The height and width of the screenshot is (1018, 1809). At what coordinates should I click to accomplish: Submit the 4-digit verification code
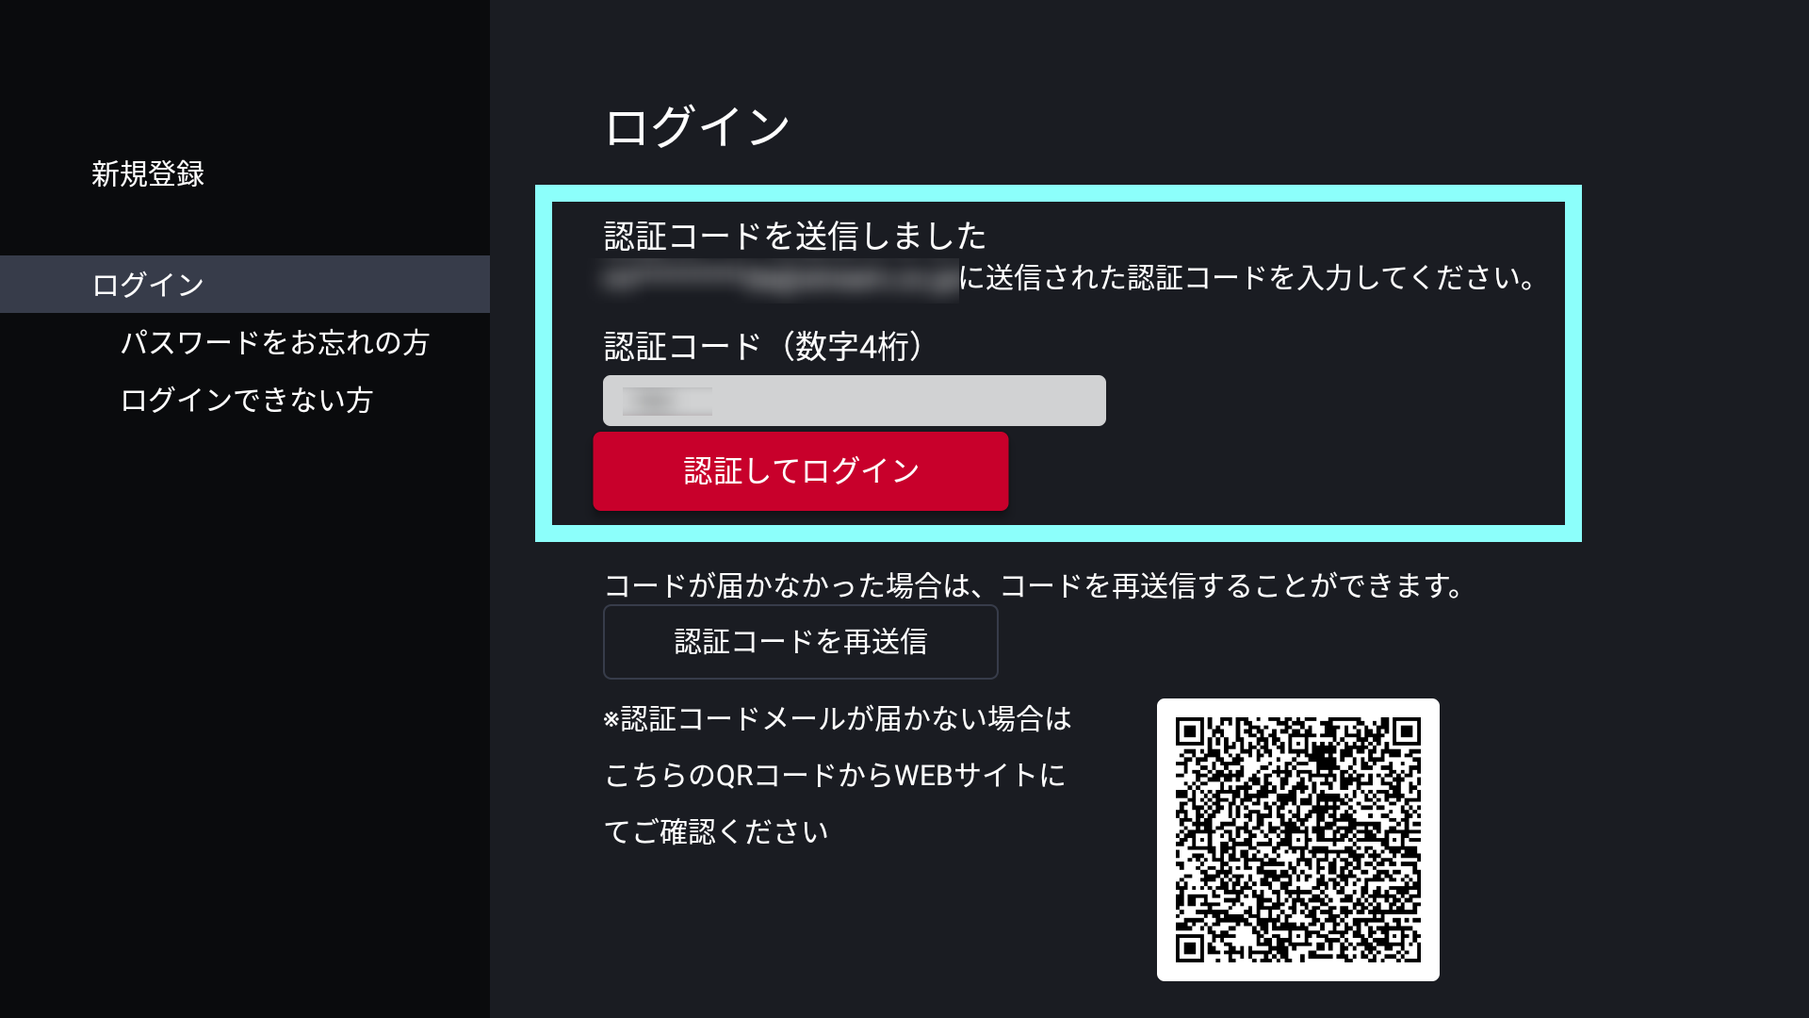[799, 471]
